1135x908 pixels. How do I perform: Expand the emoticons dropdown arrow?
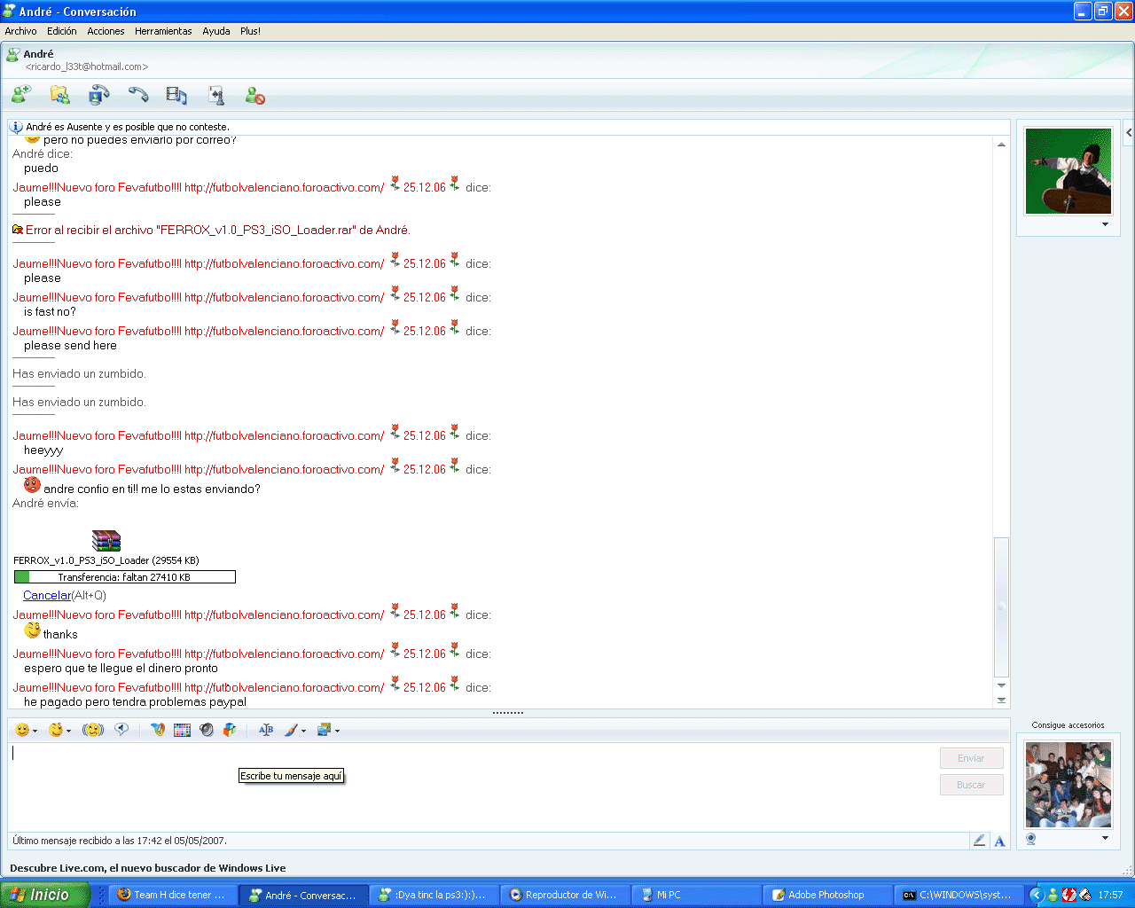click(35, 732)
